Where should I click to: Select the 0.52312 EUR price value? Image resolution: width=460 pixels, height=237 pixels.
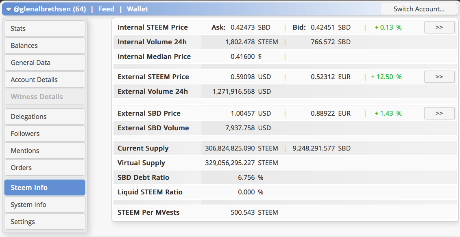(331, 77)
